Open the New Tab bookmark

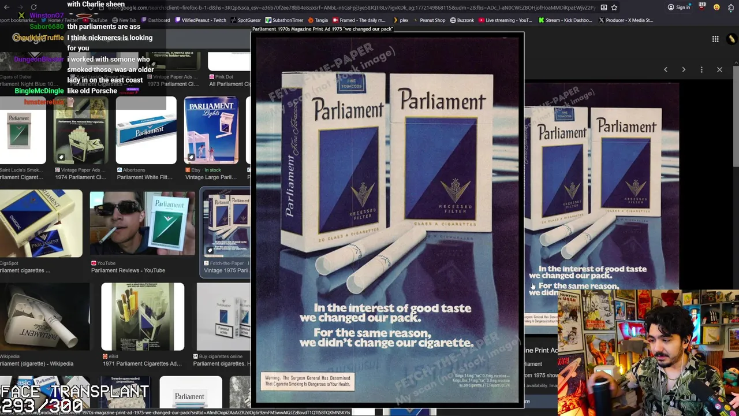[124, 20]
